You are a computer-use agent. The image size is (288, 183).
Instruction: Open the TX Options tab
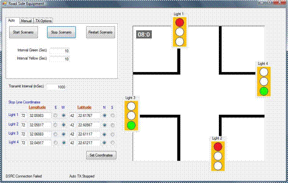coord(43,21)
